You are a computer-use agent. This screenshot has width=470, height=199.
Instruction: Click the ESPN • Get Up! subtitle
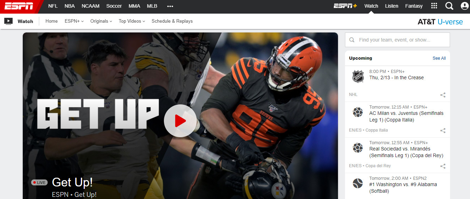pos(74,194)
